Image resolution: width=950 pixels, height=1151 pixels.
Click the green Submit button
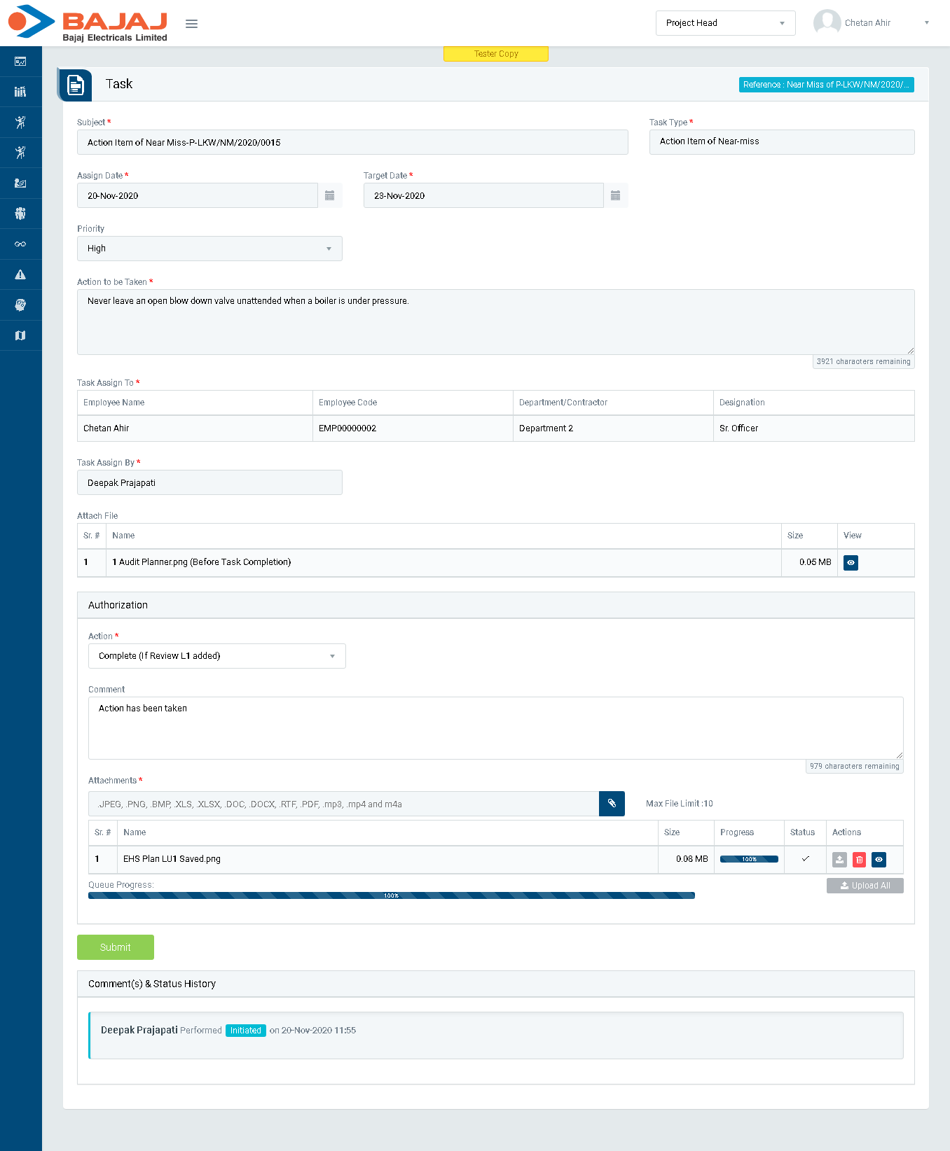[x=116, y=947]
